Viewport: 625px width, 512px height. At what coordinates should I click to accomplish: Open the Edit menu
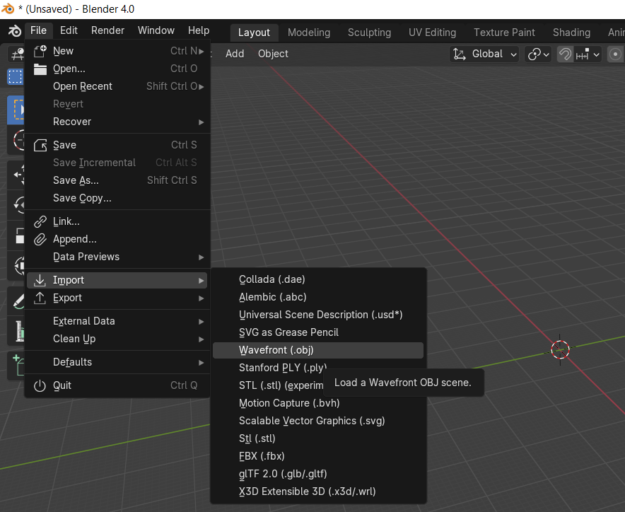click(69, 30)
